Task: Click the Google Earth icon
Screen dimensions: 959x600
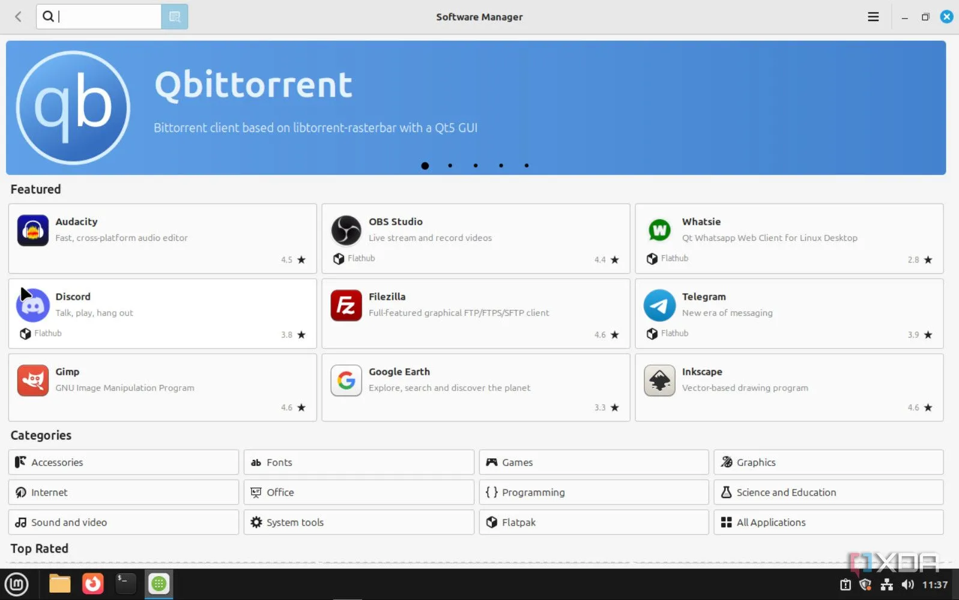Action: tap(346, 381)
